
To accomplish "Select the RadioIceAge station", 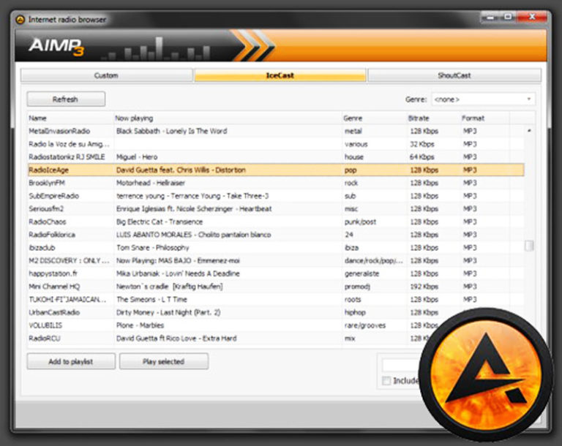I will click(x=276, y=170).
